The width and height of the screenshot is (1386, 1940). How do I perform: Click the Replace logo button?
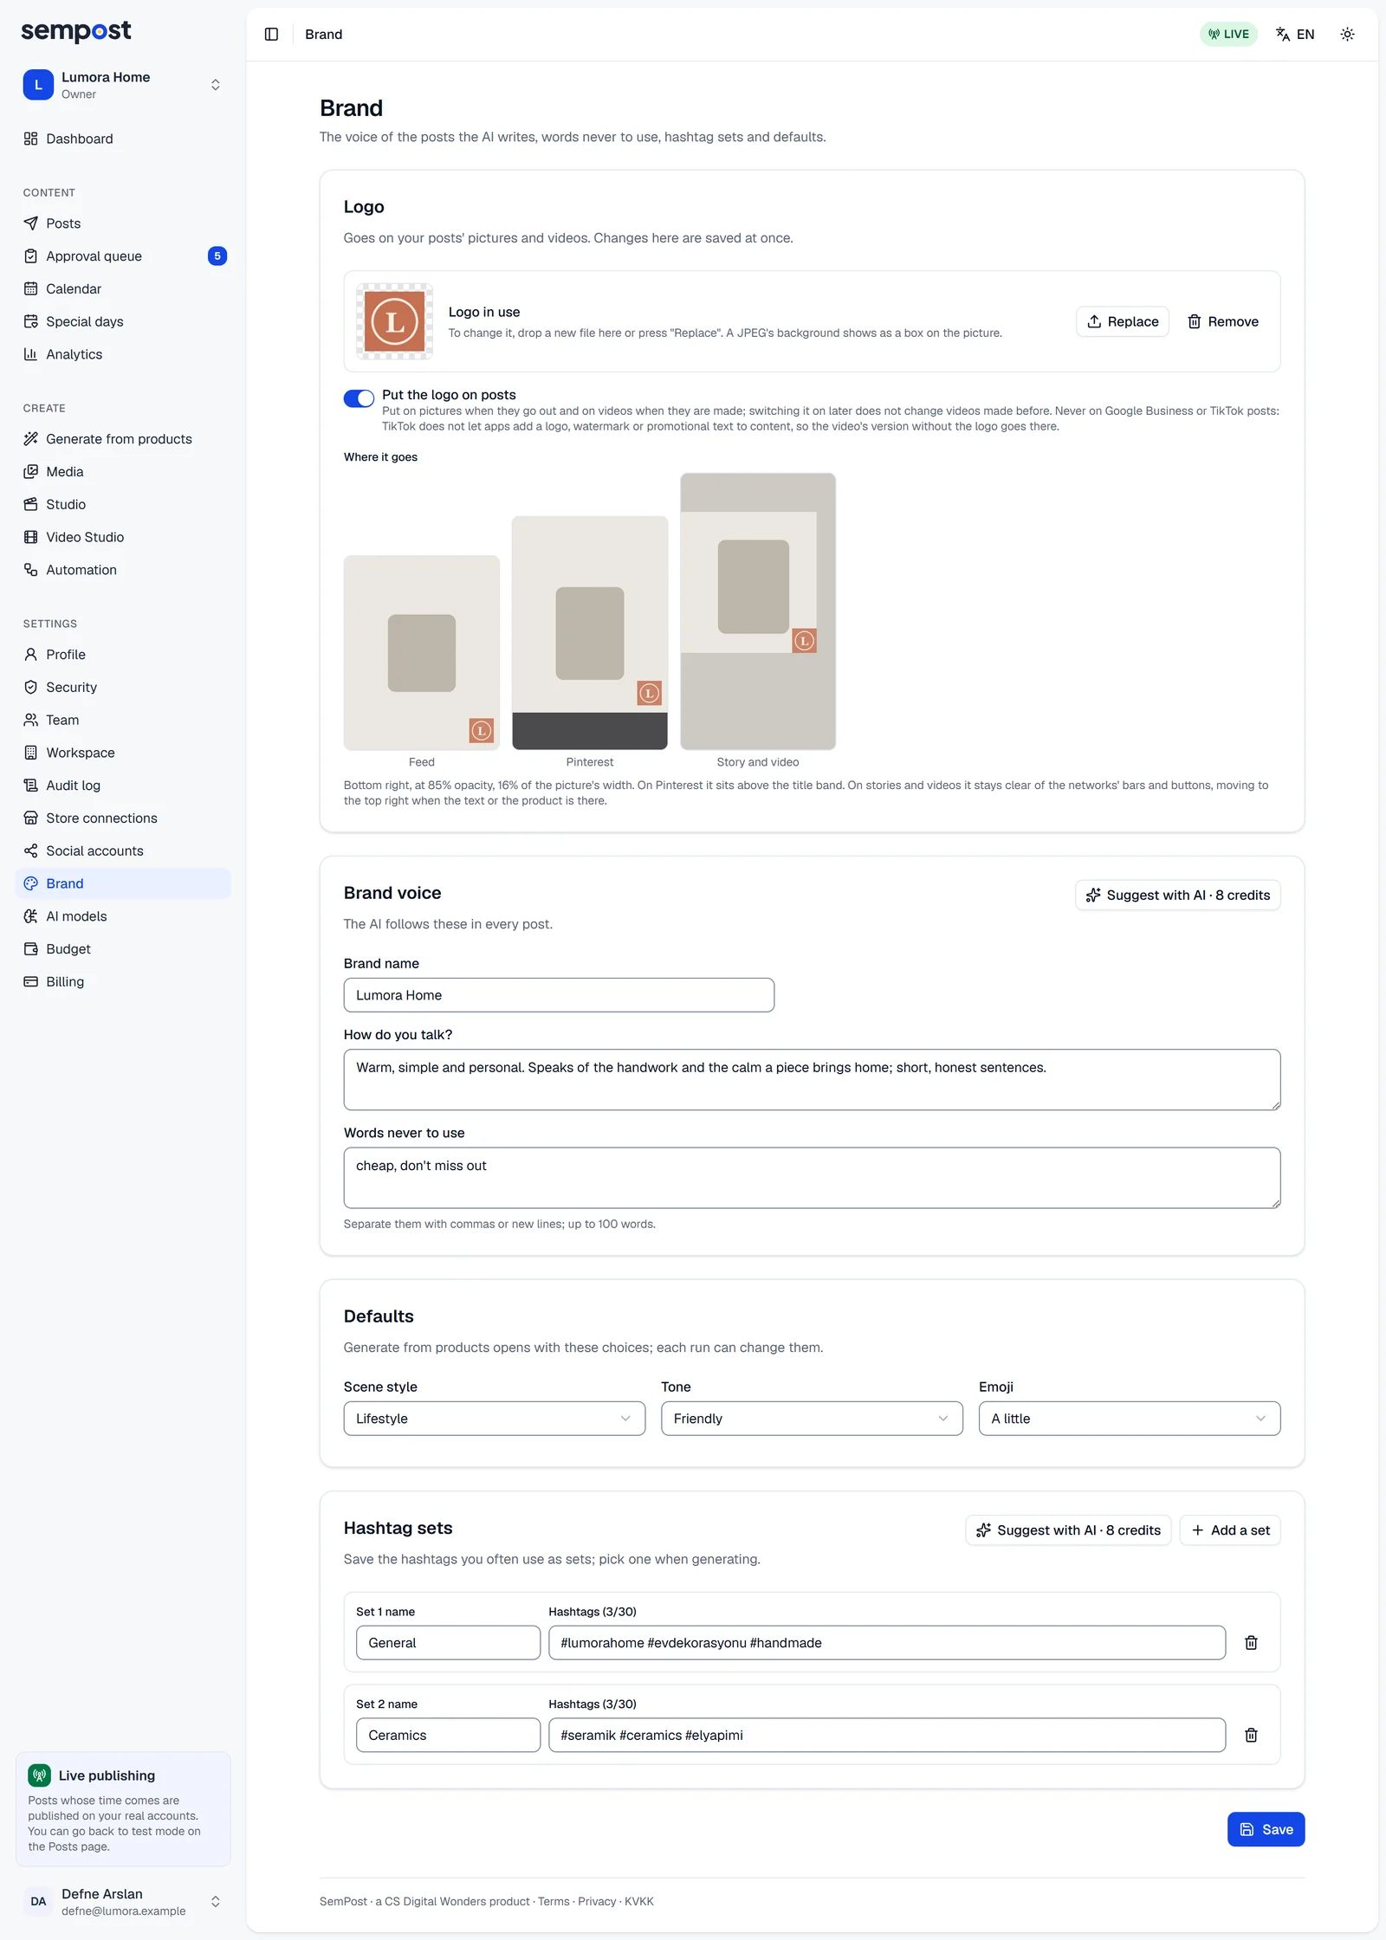[1123, 321]
